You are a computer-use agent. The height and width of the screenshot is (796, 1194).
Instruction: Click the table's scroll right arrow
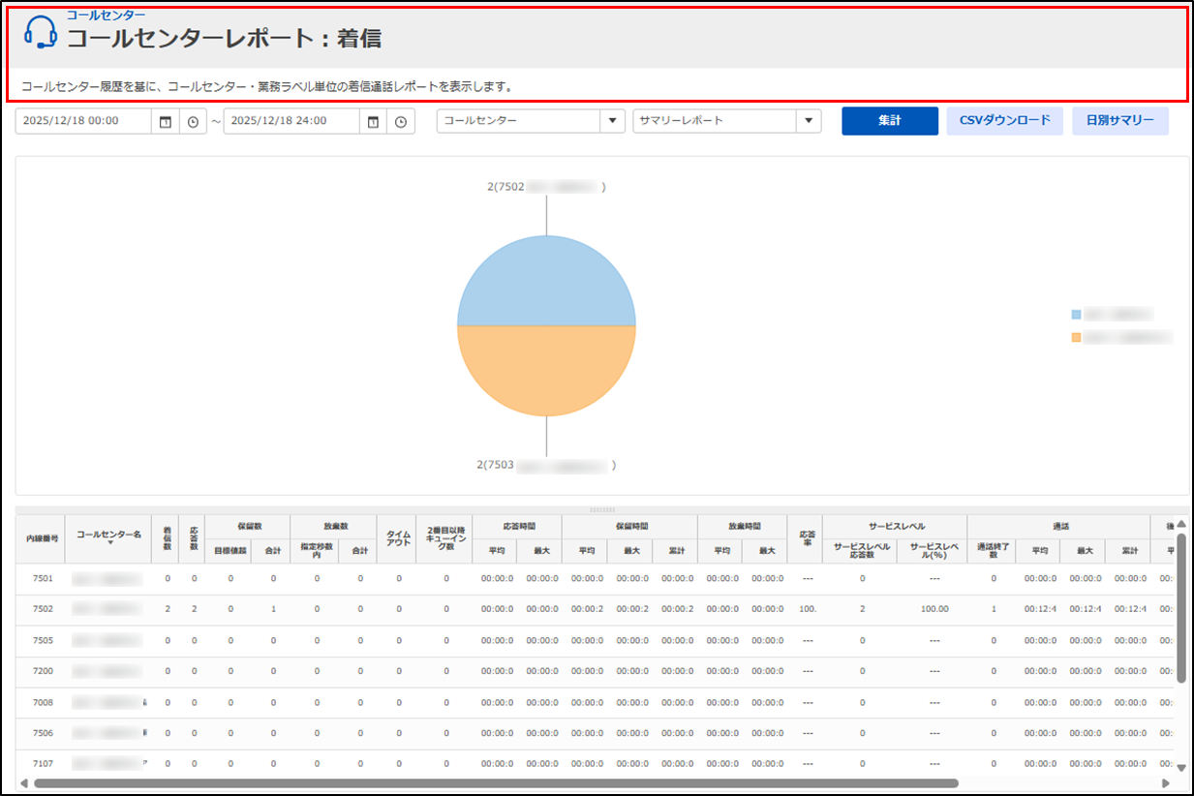tap(1165, 782)
